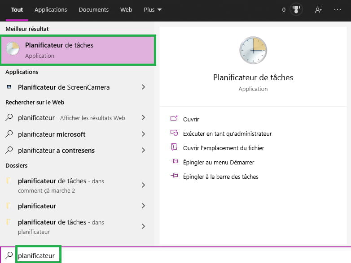Screen dimensions: 351x263
Task: Click the clock icon of best result
Action: pos(13,48)
